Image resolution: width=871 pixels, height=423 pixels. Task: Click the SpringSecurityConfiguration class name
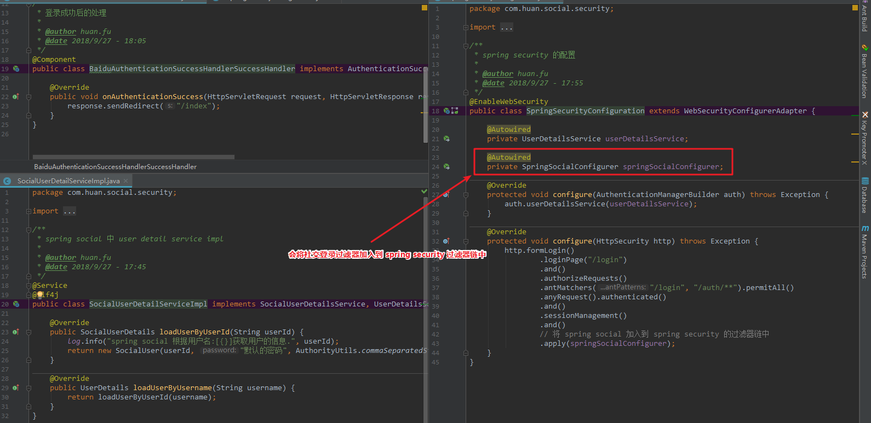pos(586,111)
